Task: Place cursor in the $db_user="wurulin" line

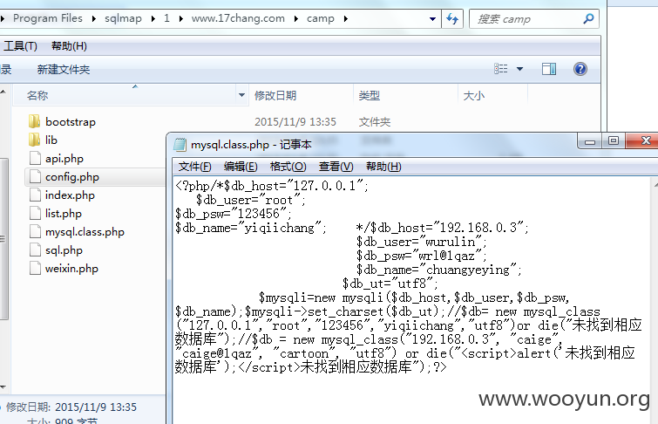Action: coord(421,242)
